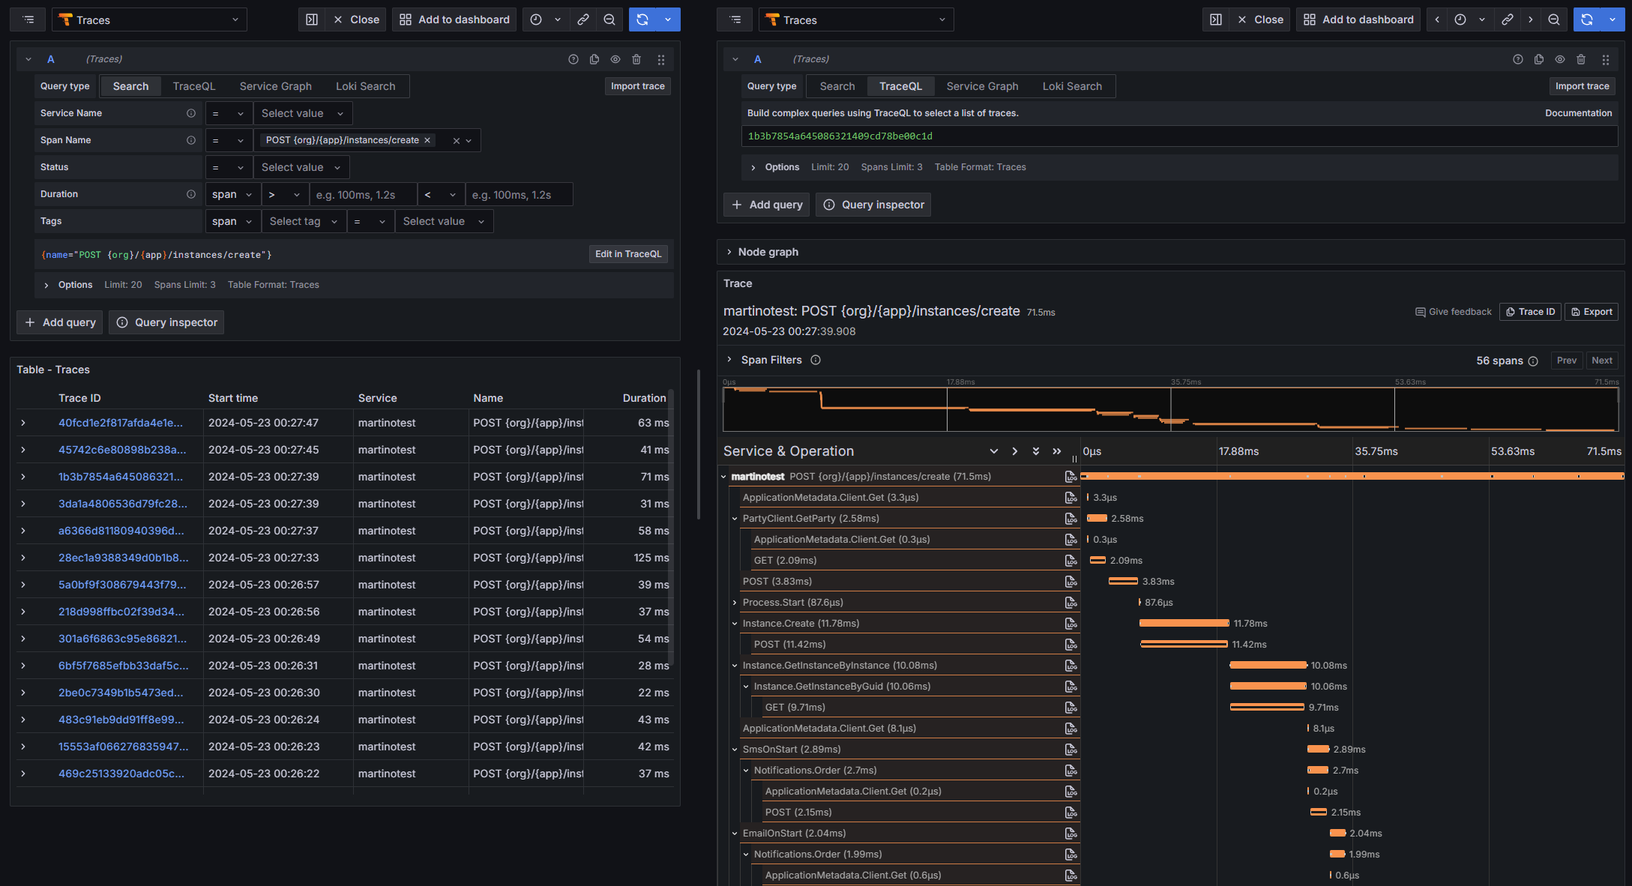Open trace 28ec1a9388349d0b1b8 link
Screen dimensions: 1632x886
[123, 558]
